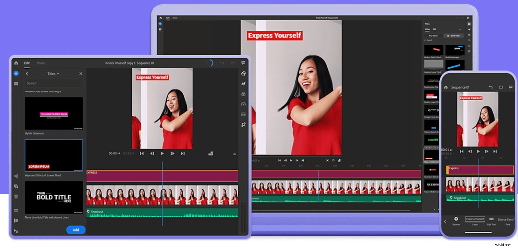Viewport: 518px width, 248px height.
Task: Tap the share export icon on phone
Action: pos(501,87)
